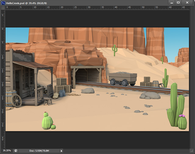The image size is (195, 154).
Task: Click the Doc: 5.93M/70.8M status readout
Action: click(x=40, y=151)
